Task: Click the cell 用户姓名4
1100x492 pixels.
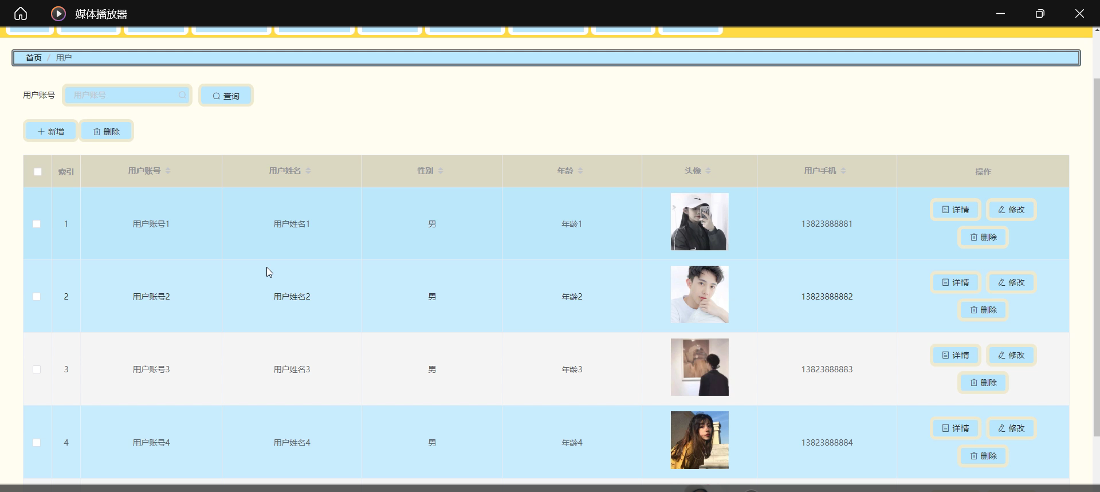Action: point(292,443)
